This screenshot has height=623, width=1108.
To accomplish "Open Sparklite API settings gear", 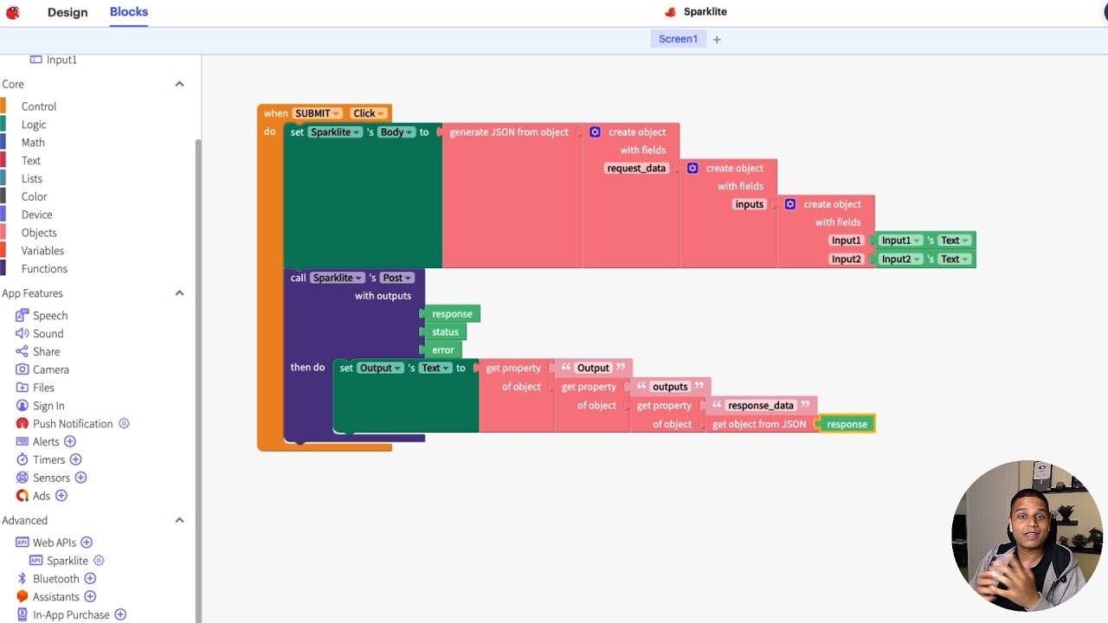I will click(99, 561).
